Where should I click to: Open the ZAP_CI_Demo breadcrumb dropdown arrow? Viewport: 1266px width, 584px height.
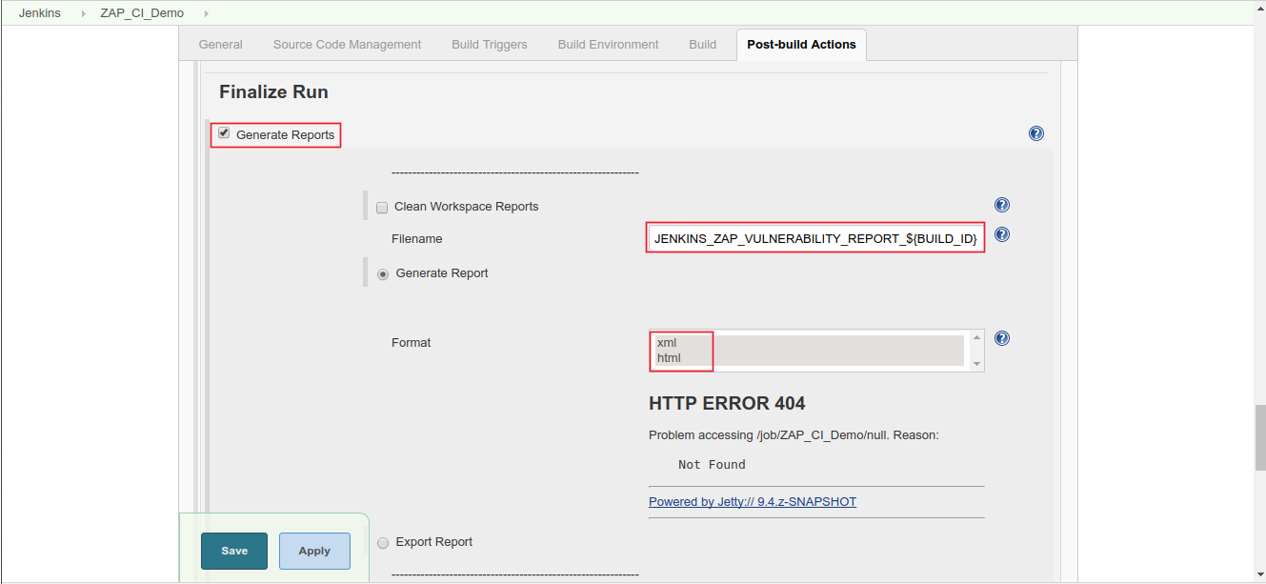tap(207, 13)
